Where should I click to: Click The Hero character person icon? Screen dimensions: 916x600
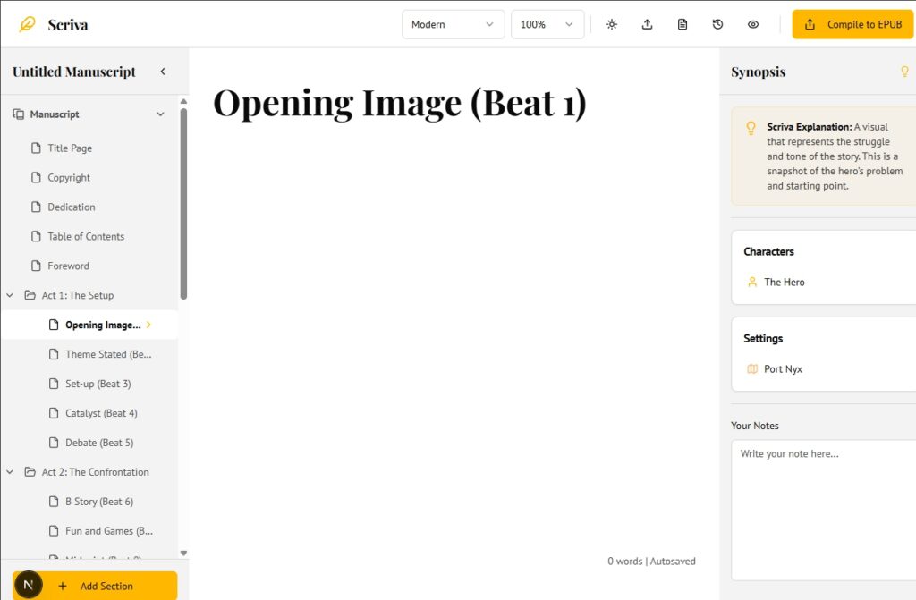[751, 282]
